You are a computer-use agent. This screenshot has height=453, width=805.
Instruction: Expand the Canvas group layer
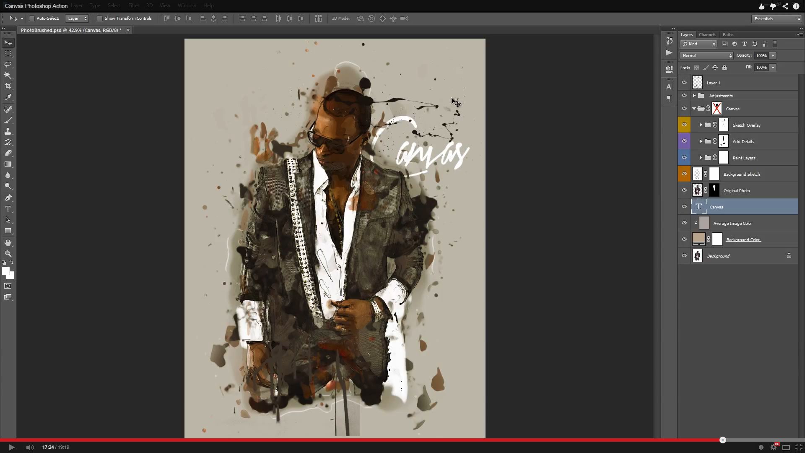click(x=694, y=108)
